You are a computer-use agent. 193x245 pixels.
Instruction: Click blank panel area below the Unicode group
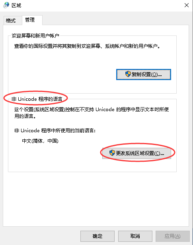click(x=96, y=198)
